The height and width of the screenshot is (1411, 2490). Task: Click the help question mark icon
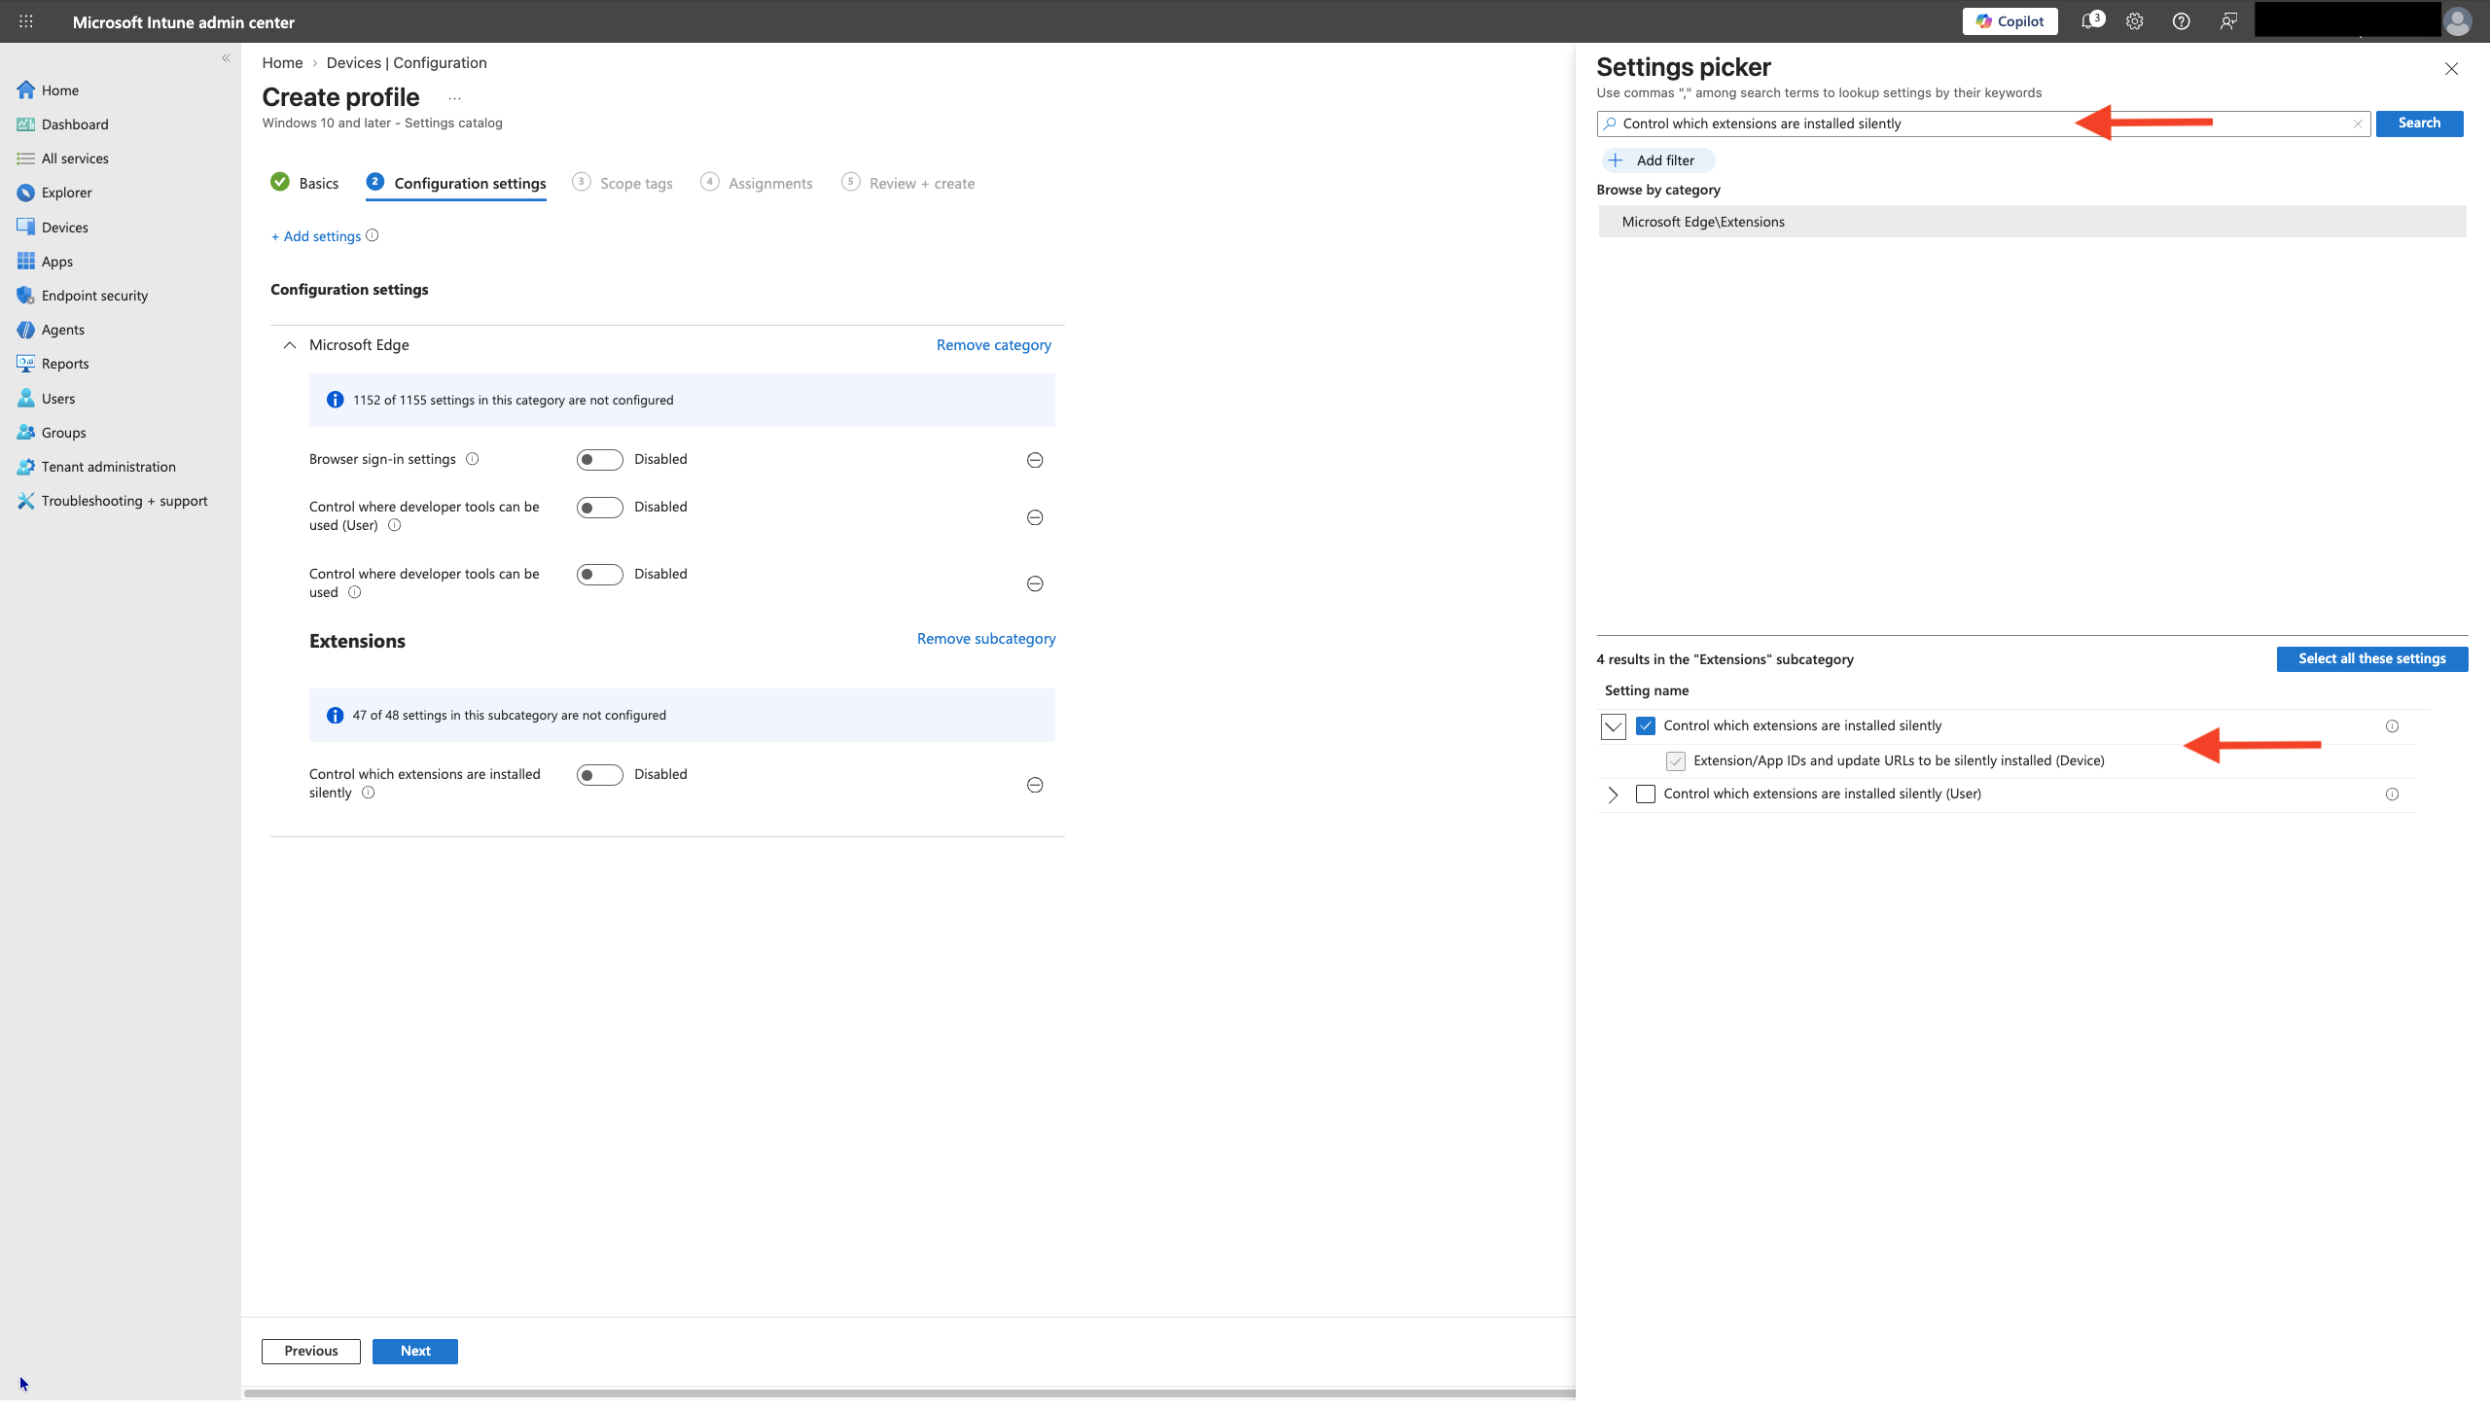pos(2181,21)
